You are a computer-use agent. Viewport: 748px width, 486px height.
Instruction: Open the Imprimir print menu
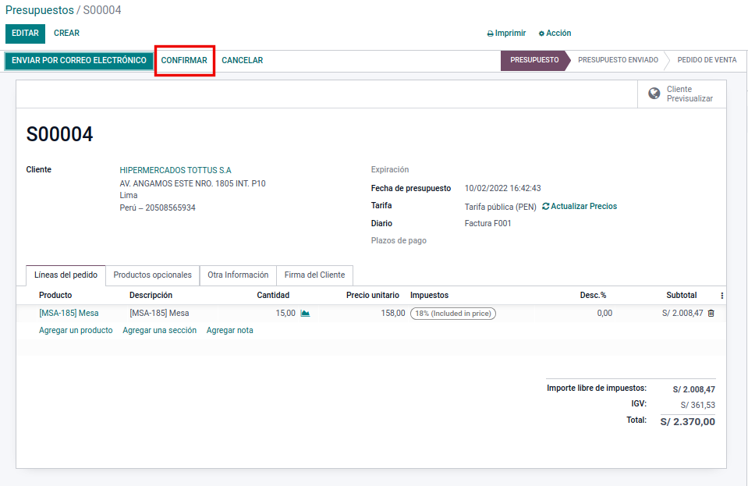(x=506, y=34)
